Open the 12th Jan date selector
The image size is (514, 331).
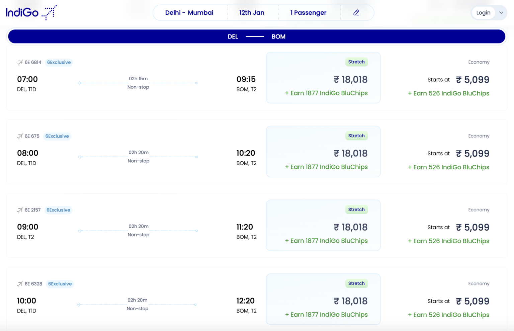pos(251,12)
